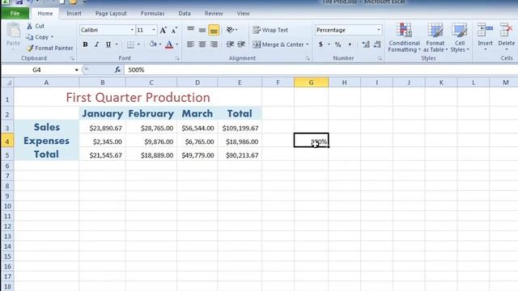Image resolution: width=518 pixels, height=291 pixels.
Task: Center text horizontally in cell
Action: [x=202, y=44]
